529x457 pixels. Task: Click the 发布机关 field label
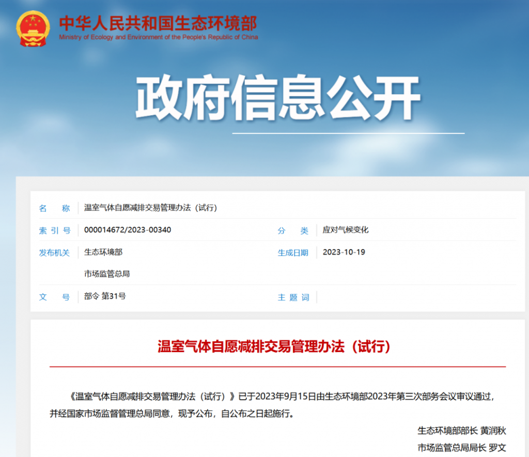(x=54, y=252)
